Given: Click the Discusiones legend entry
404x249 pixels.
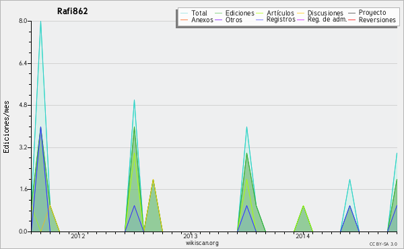Looking at the screenshot, I should click(x=325, y=13).
